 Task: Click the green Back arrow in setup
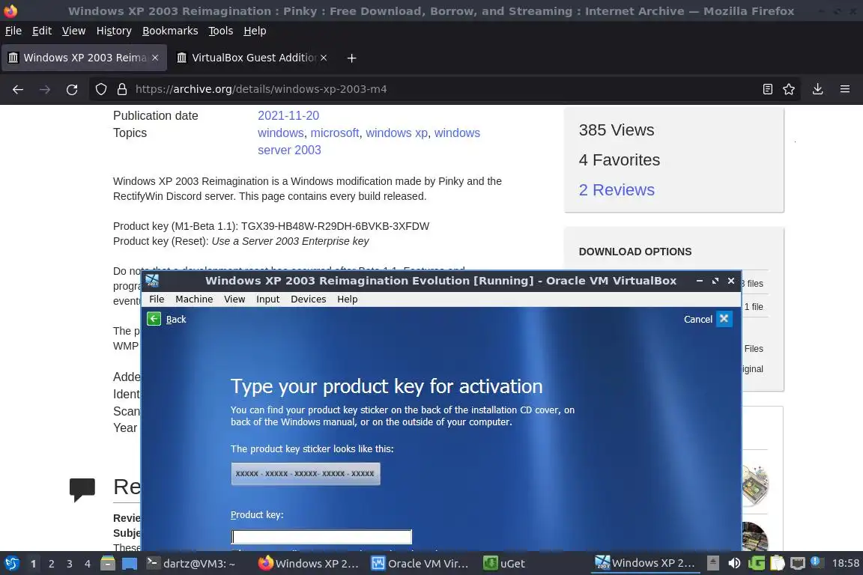tap(154, 319)
